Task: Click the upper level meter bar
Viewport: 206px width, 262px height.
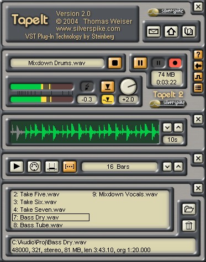Action: pyautogui.click(x=42, y=87)
